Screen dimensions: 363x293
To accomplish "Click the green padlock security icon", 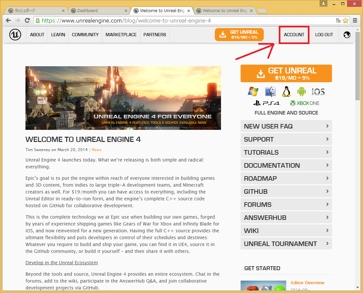I will tap(38, 21).
